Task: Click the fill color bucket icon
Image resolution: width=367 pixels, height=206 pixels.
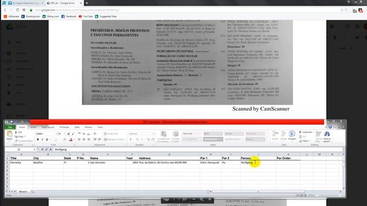Action: (x=65, y=140)
